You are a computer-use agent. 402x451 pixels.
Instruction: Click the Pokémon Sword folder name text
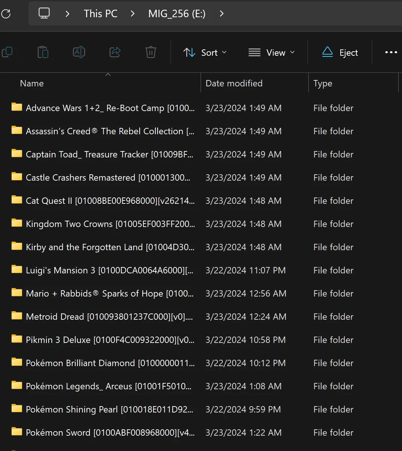(x=110, y=433)
